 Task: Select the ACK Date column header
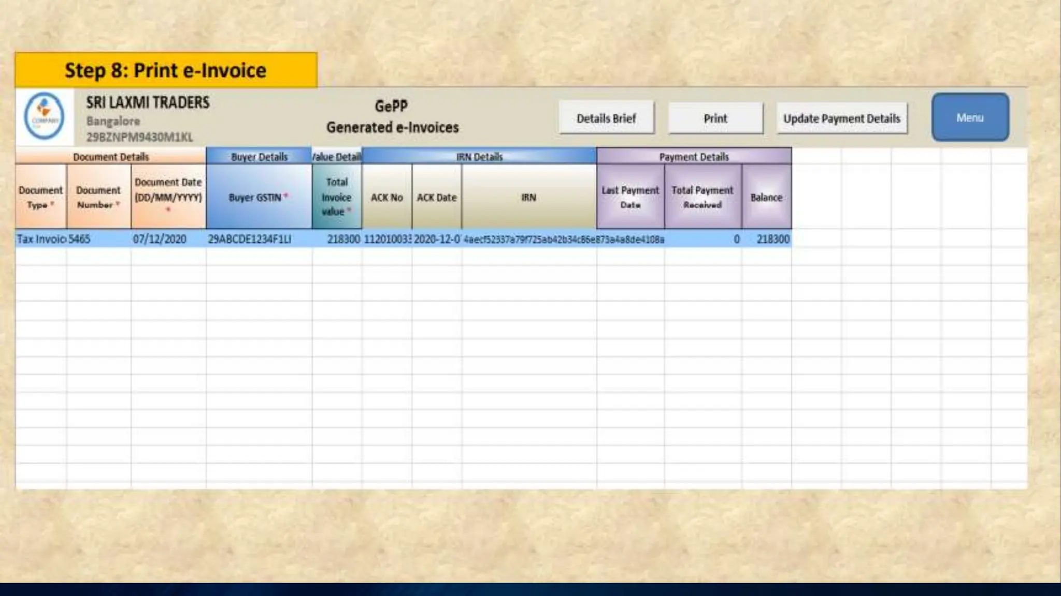[436, 197]
